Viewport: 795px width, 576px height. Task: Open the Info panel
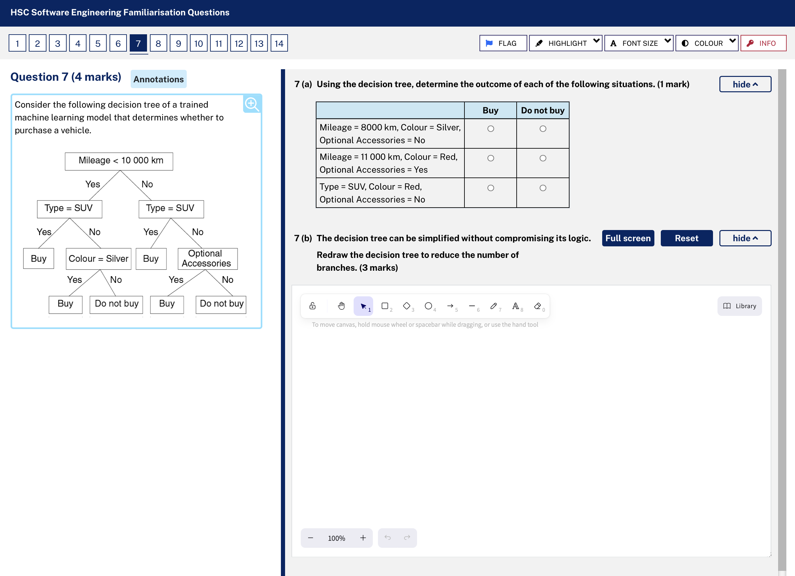pos(764,43)
